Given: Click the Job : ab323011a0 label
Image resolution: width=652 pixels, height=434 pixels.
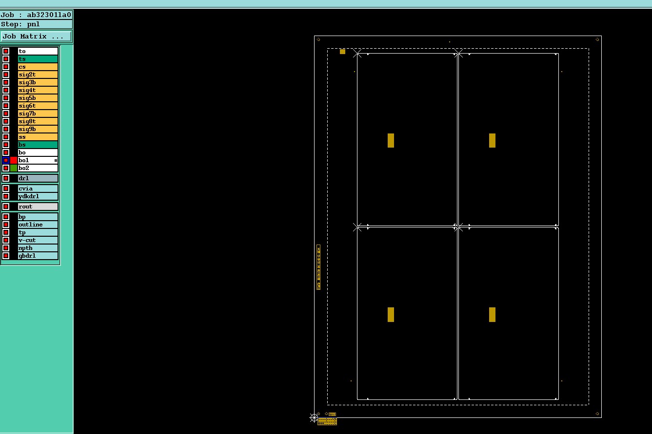Looking at the screenshot, I should [x=36, y=15].
